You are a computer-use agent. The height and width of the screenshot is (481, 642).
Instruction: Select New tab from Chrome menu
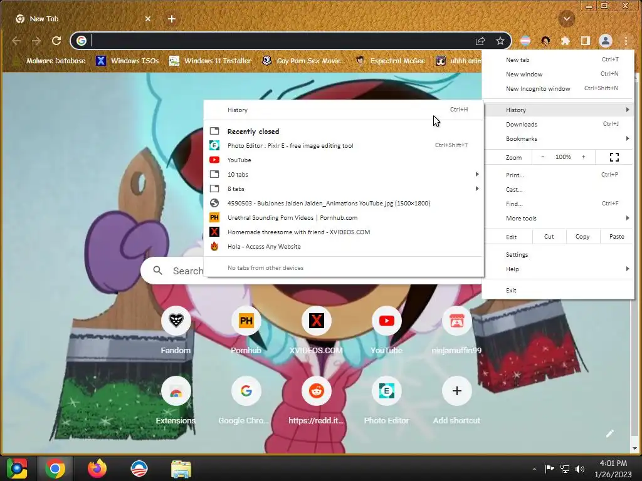tap(558, 59)
